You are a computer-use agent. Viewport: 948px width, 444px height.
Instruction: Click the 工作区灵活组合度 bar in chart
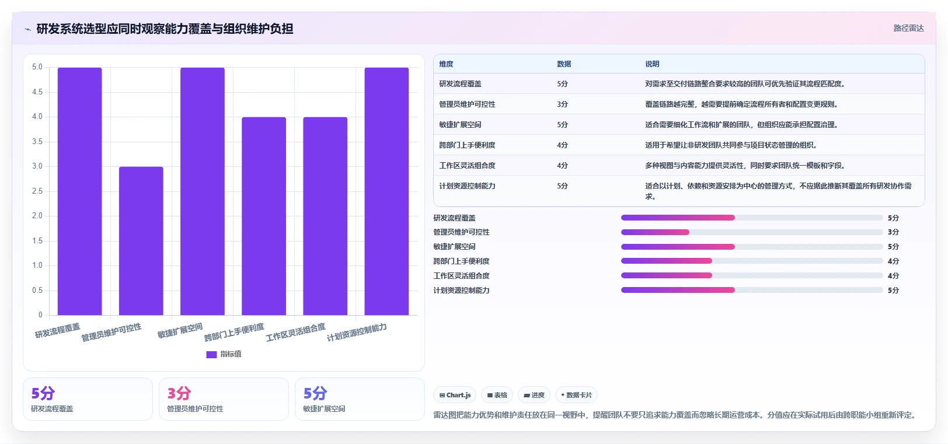[x=325, y=216]
